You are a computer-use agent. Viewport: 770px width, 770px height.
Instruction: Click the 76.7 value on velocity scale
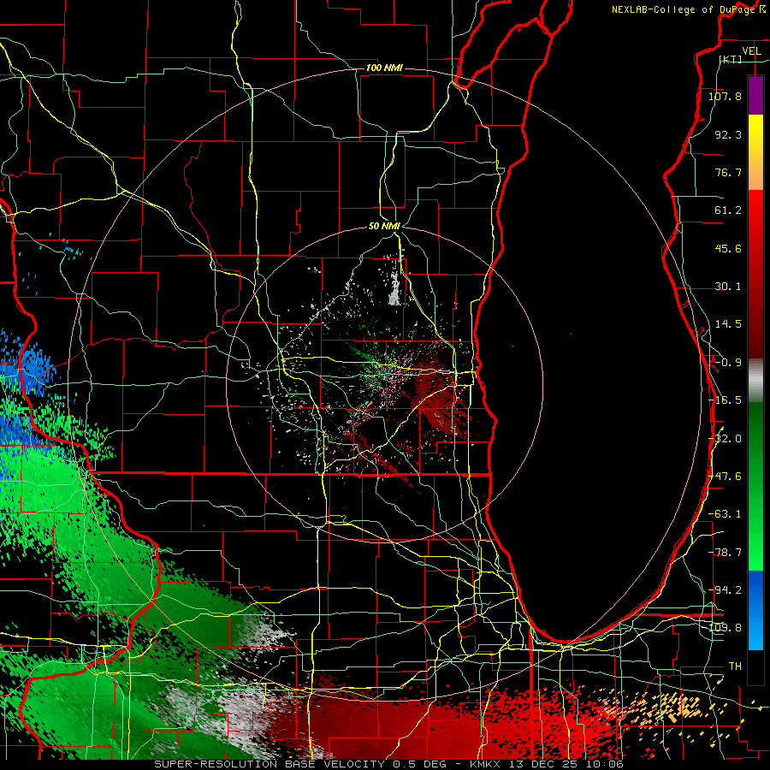point(728,172)
